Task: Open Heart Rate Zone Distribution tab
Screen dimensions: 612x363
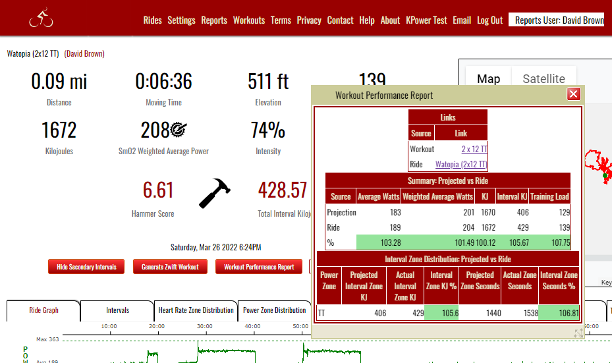Action: tap(196, 310)
